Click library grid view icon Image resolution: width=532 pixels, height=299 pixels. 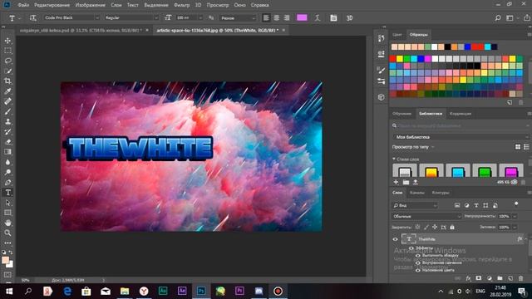point(518,147)
